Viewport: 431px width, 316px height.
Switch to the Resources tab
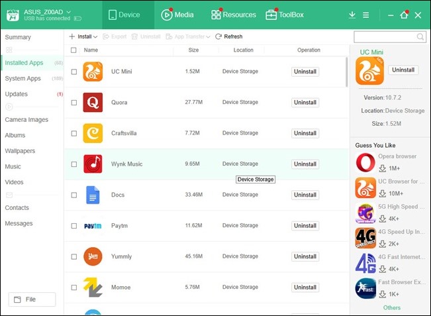point(233,15)
